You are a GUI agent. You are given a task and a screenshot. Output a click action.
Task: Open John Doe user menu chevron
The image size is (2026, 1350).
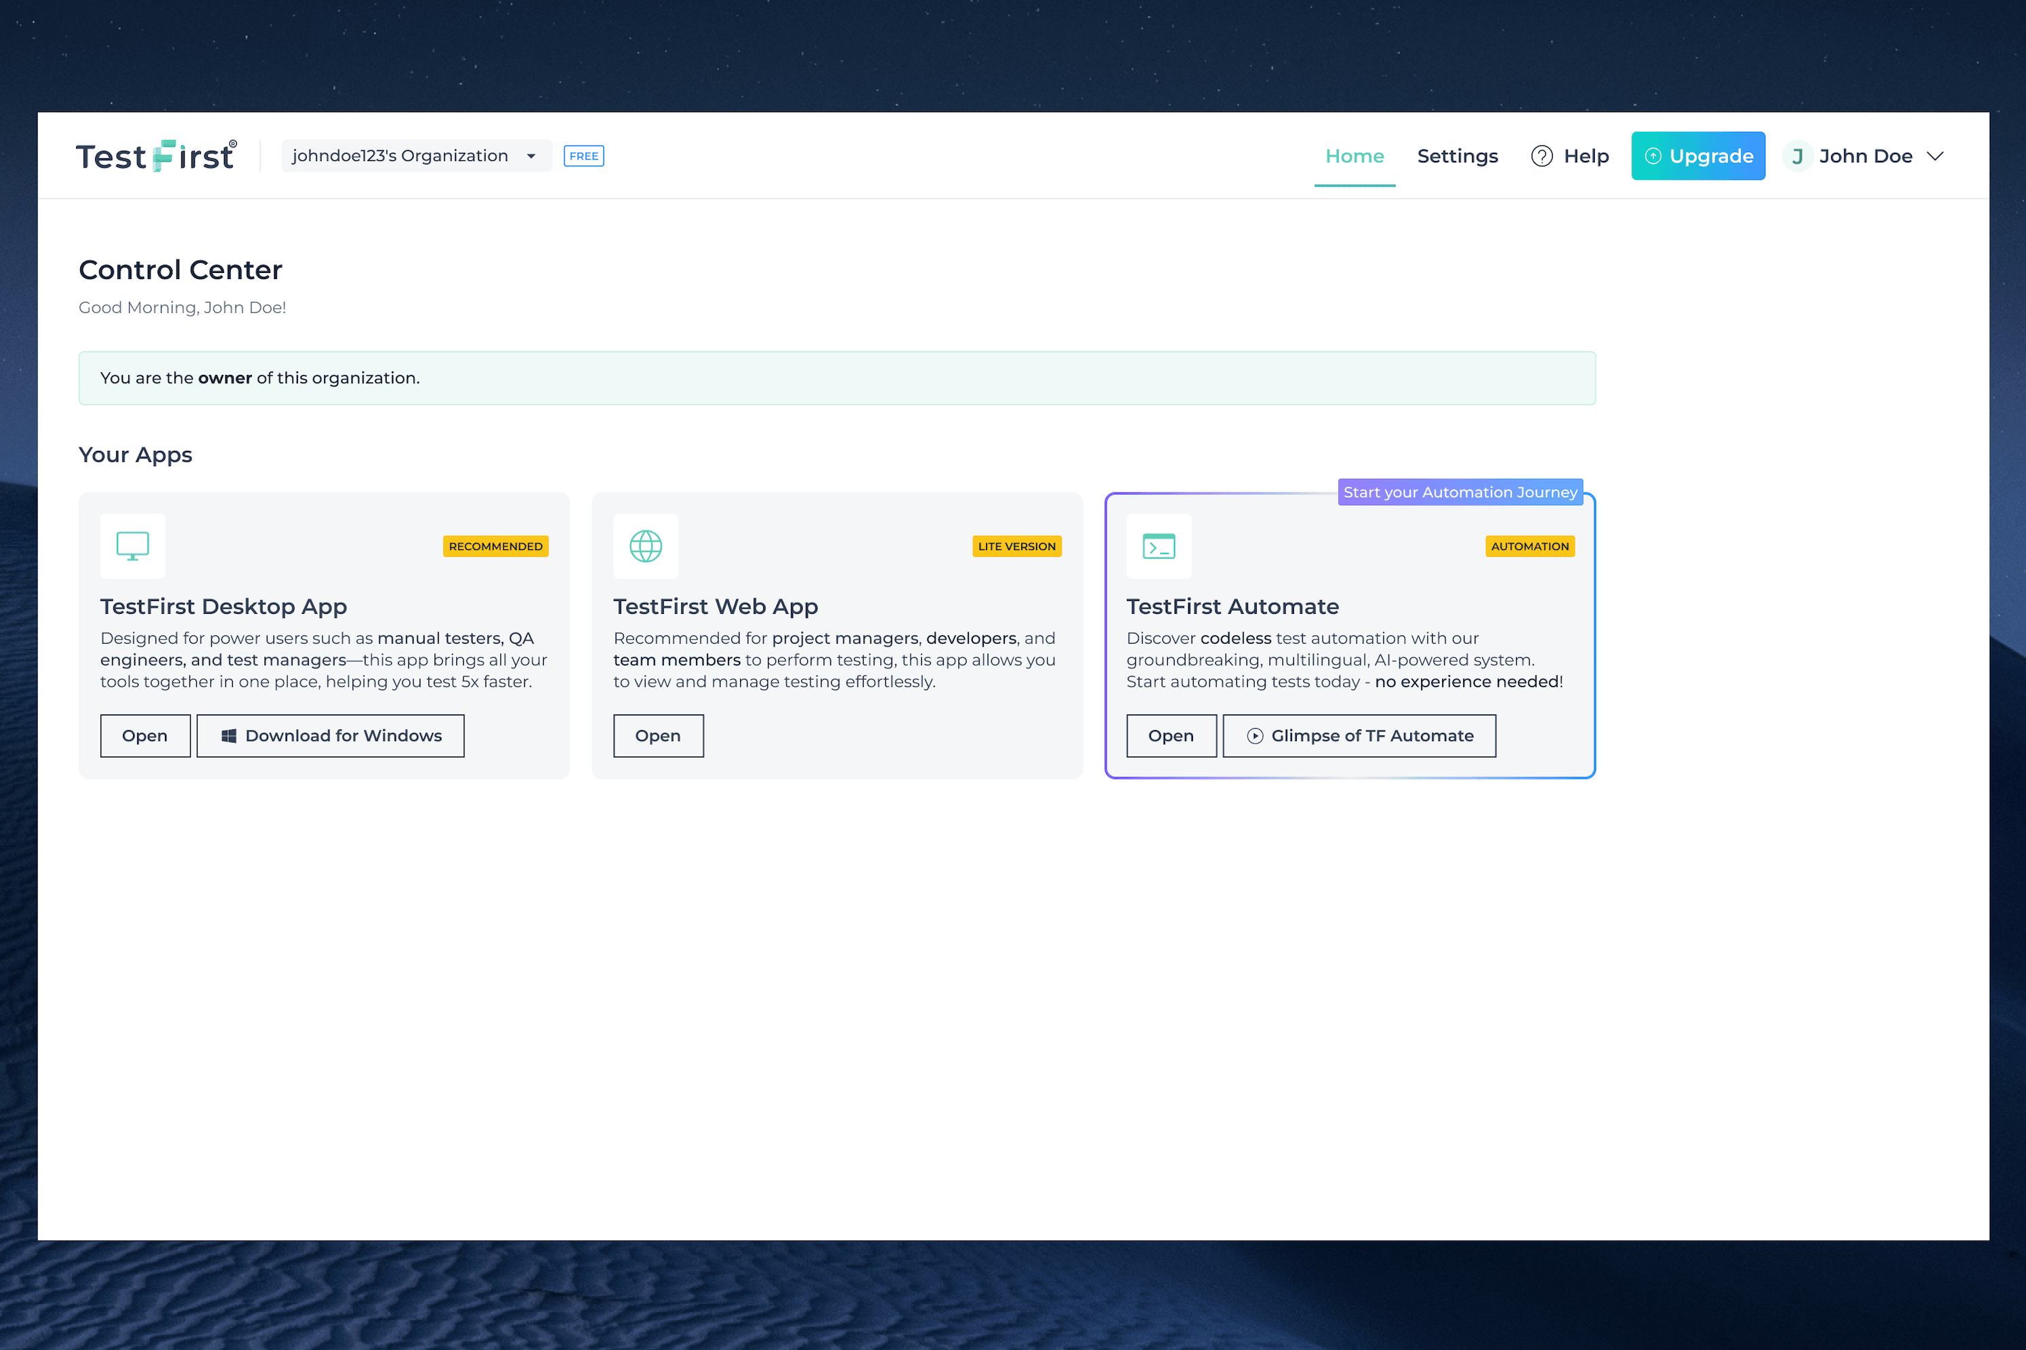pos(1935,156)
